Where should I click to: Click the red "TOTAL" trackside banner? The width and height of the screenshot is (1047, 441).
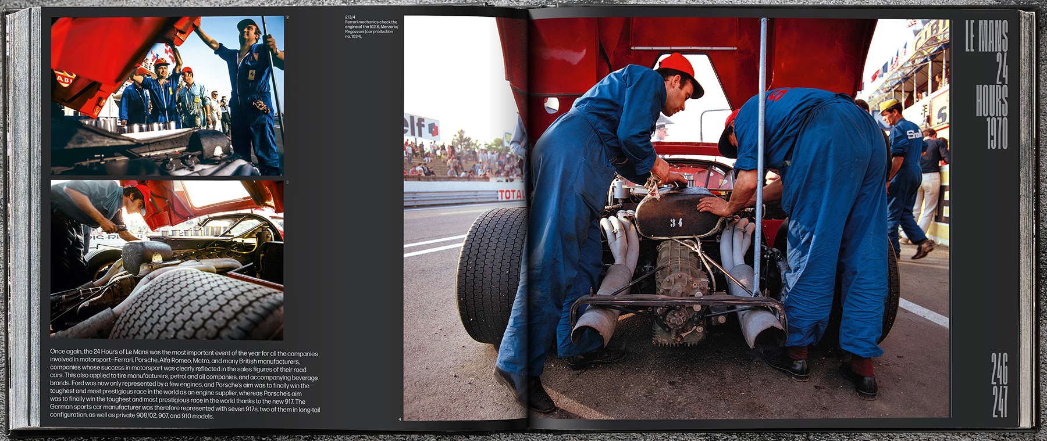511,195
